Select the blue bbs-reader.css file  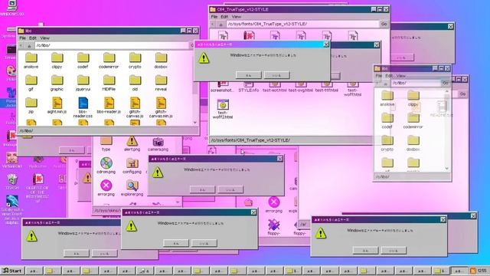[x=83, y=107]
